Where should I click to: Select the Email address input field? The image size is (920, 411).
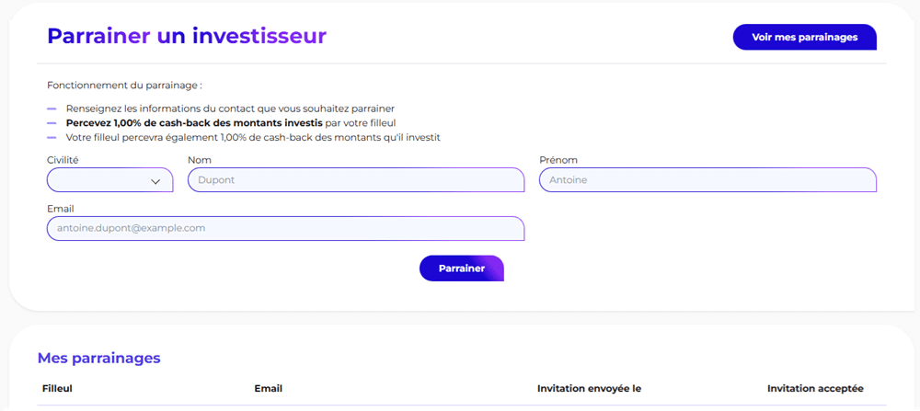pyautogui.click(x=285, y=228)
